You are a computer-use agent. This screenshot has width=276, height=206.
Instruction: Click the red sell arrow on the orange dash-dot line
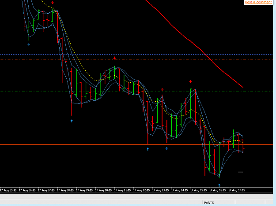114,58
